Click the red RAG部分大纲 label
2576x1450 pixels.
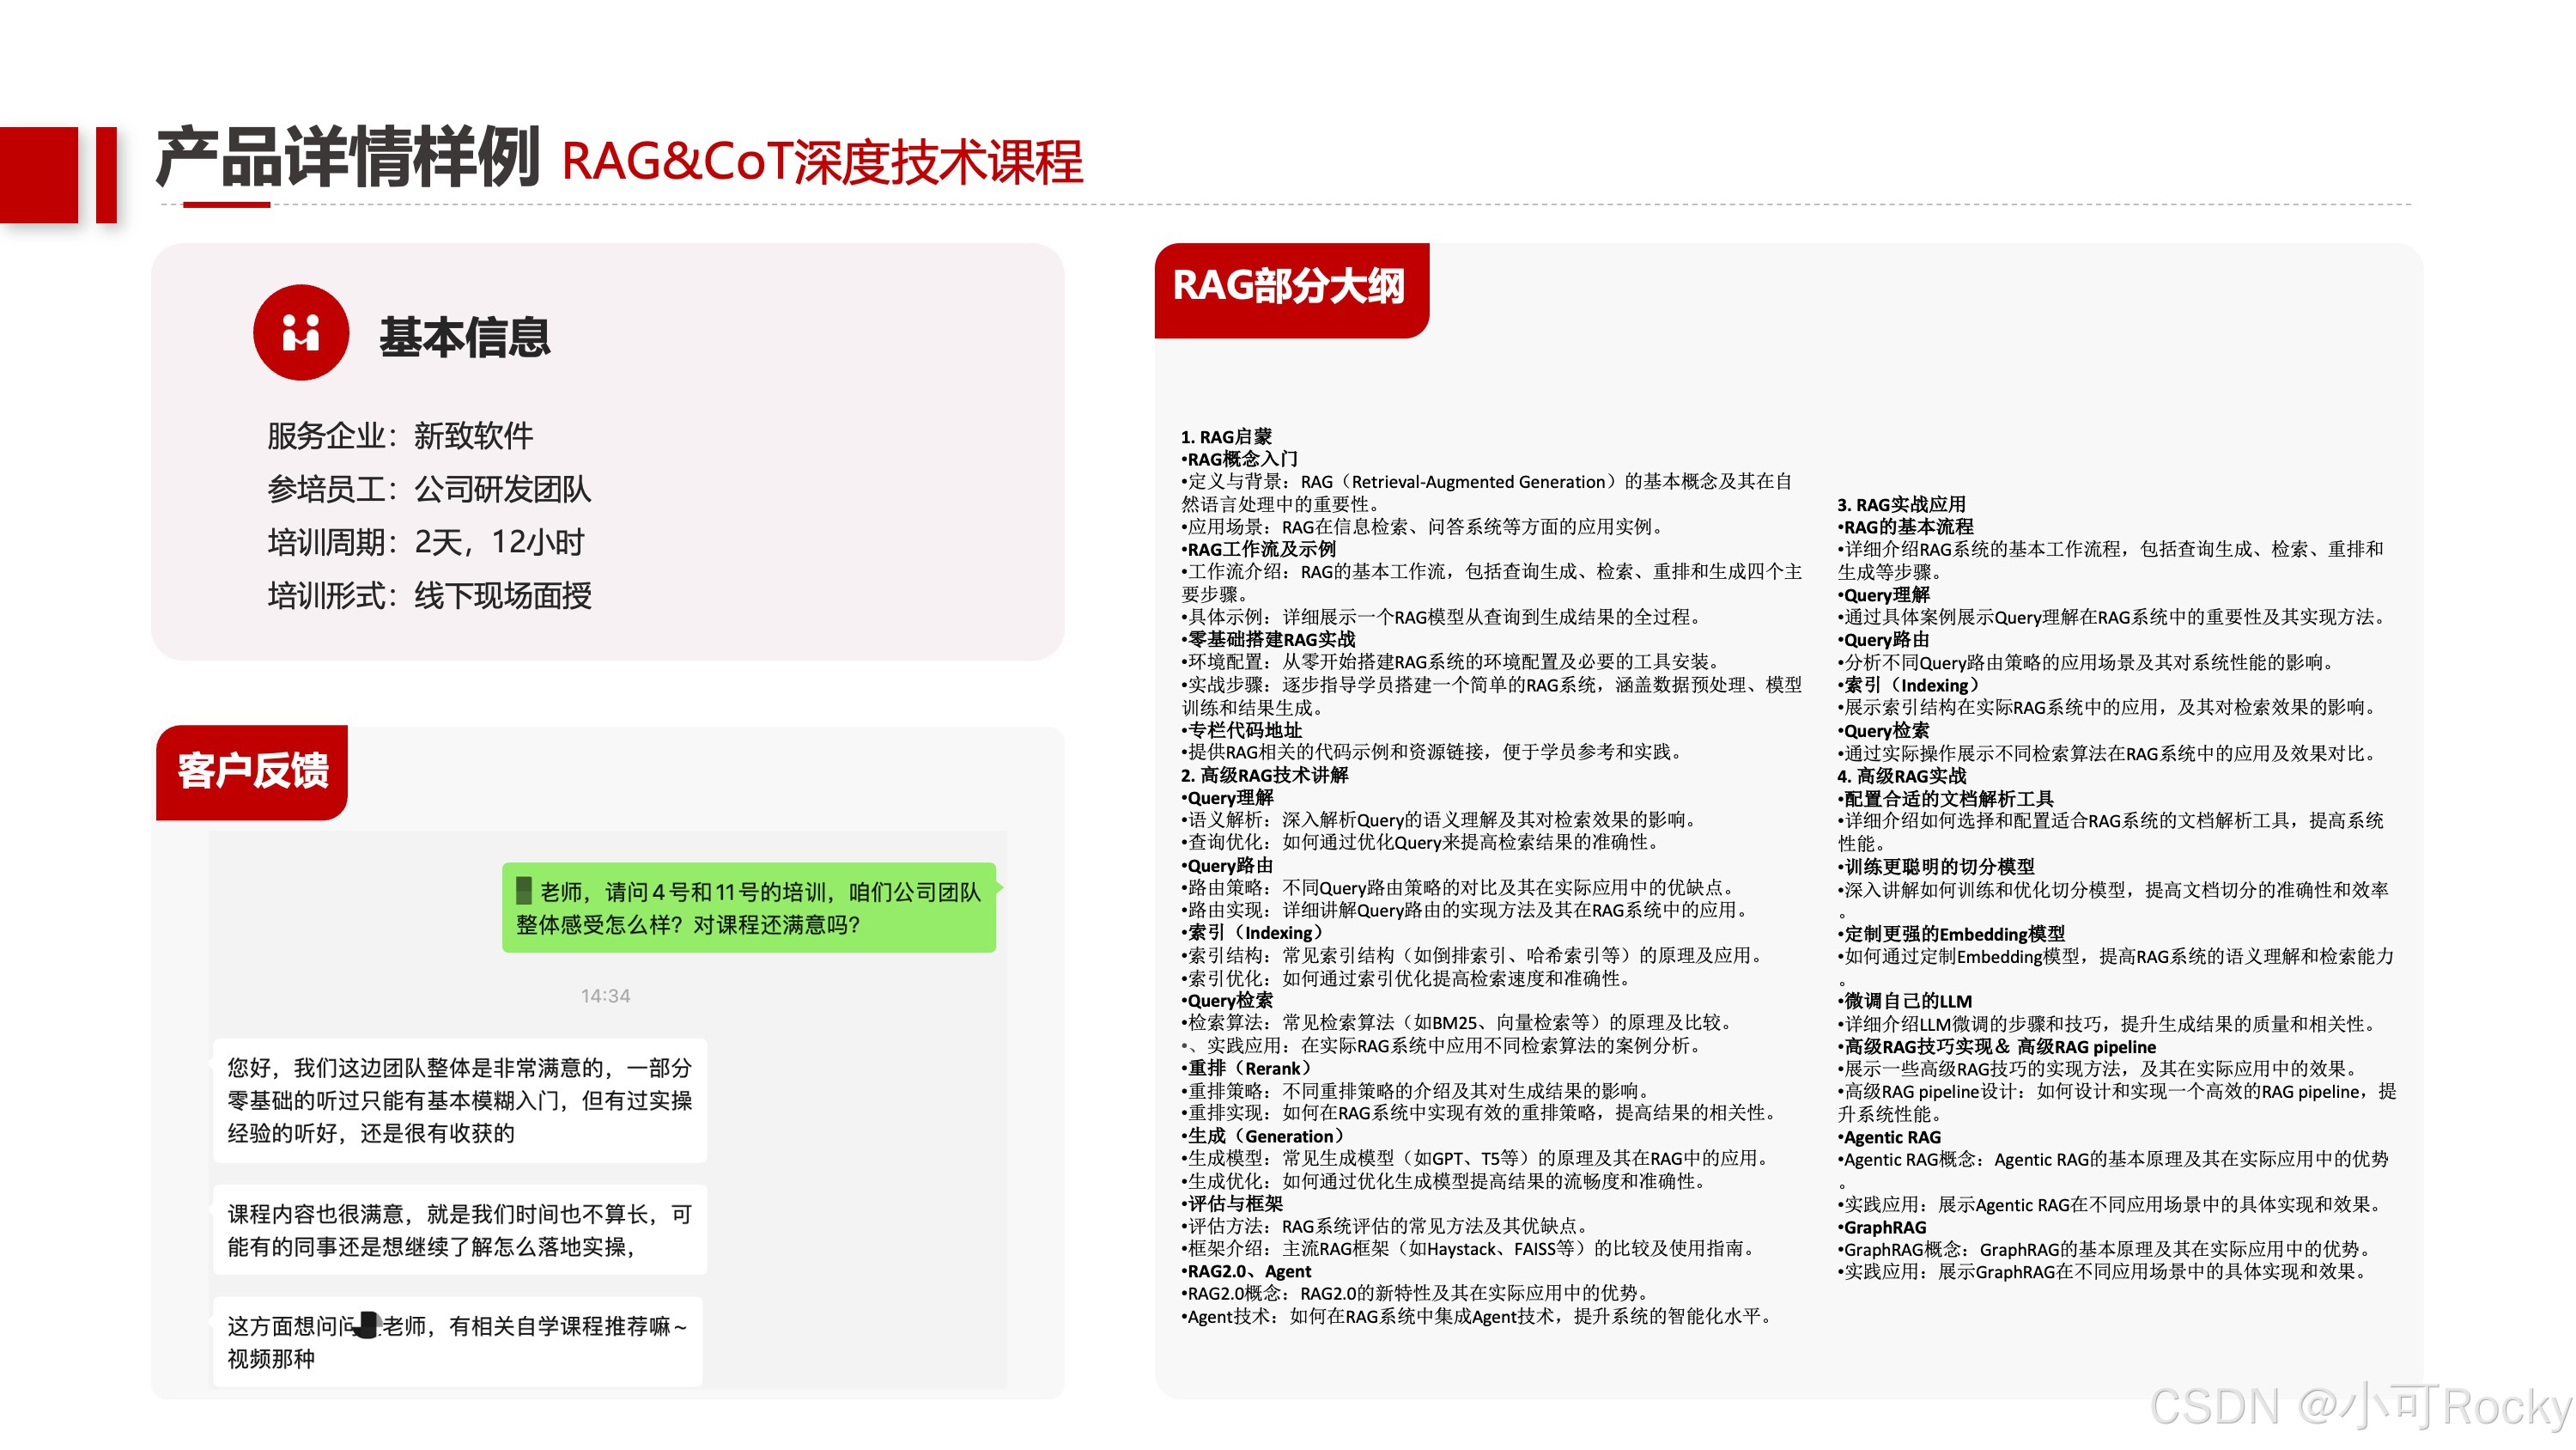1289,287
